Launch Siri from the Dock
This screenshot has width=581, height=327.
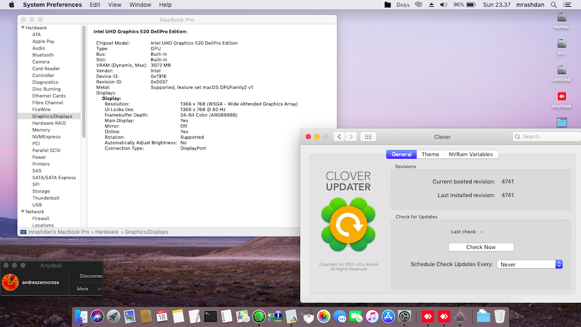pyautogui.click(x=97, y=316)
